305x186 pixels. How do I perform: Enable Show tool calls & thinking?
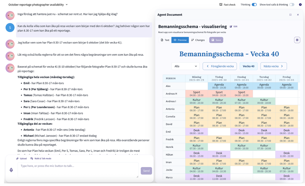click(292, 5)
